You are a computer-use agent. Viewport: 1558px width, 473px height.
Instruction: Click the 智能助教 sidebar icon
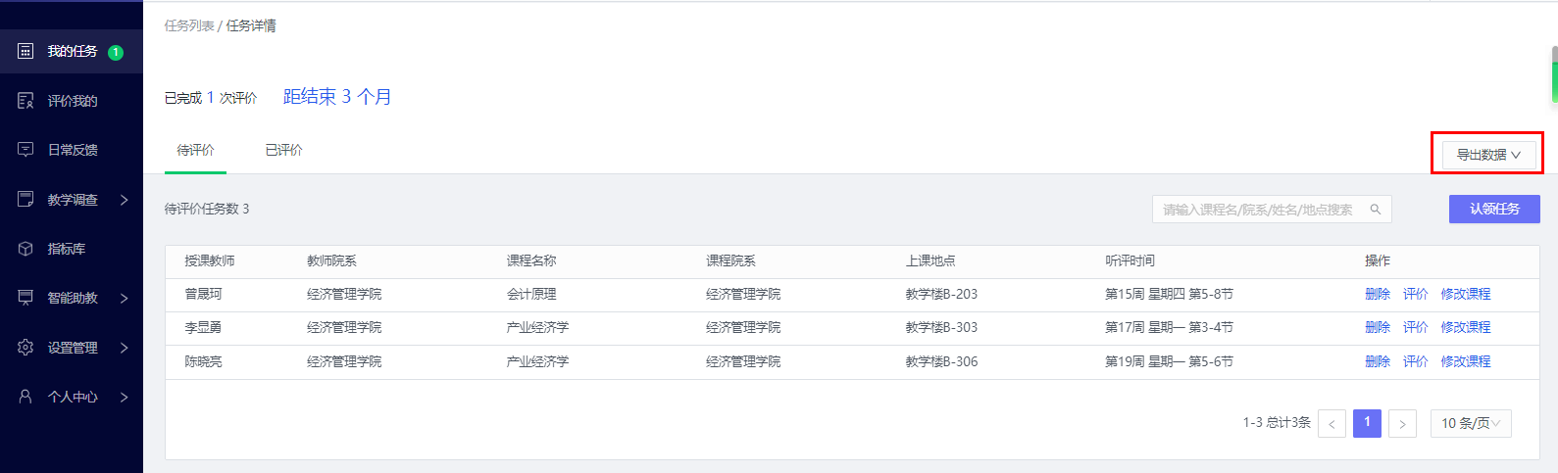pos(26,298)
